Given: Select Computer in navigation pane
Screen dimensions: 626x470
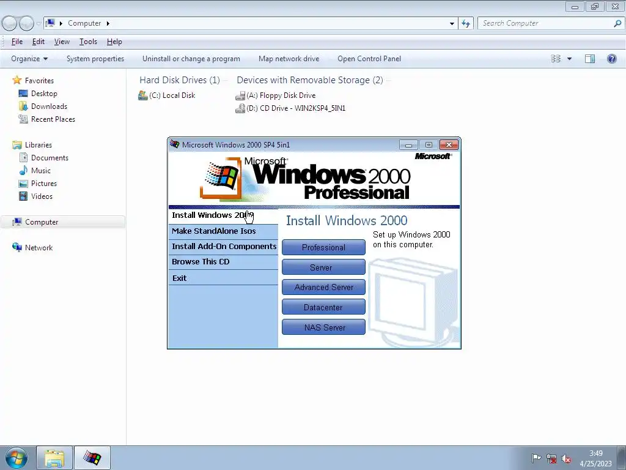Looking at the screenshot, I should 63,222.
